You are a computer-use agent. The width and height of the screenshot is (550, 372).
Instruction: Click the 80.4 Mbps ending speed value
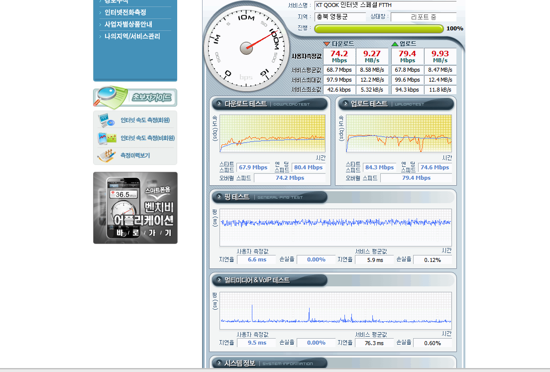308,167
